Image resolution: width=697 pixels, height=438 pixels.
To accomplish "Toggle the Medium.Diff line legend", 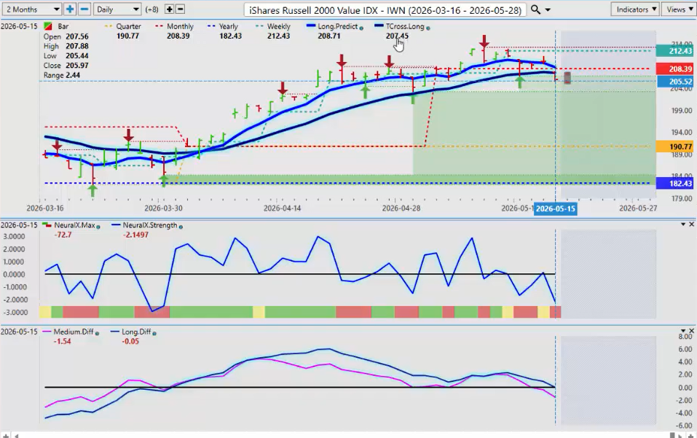I will click(x=68, y=332).
